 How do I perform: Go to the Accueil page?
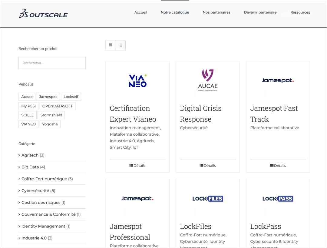pyautogui.click(x=140, y=12)
